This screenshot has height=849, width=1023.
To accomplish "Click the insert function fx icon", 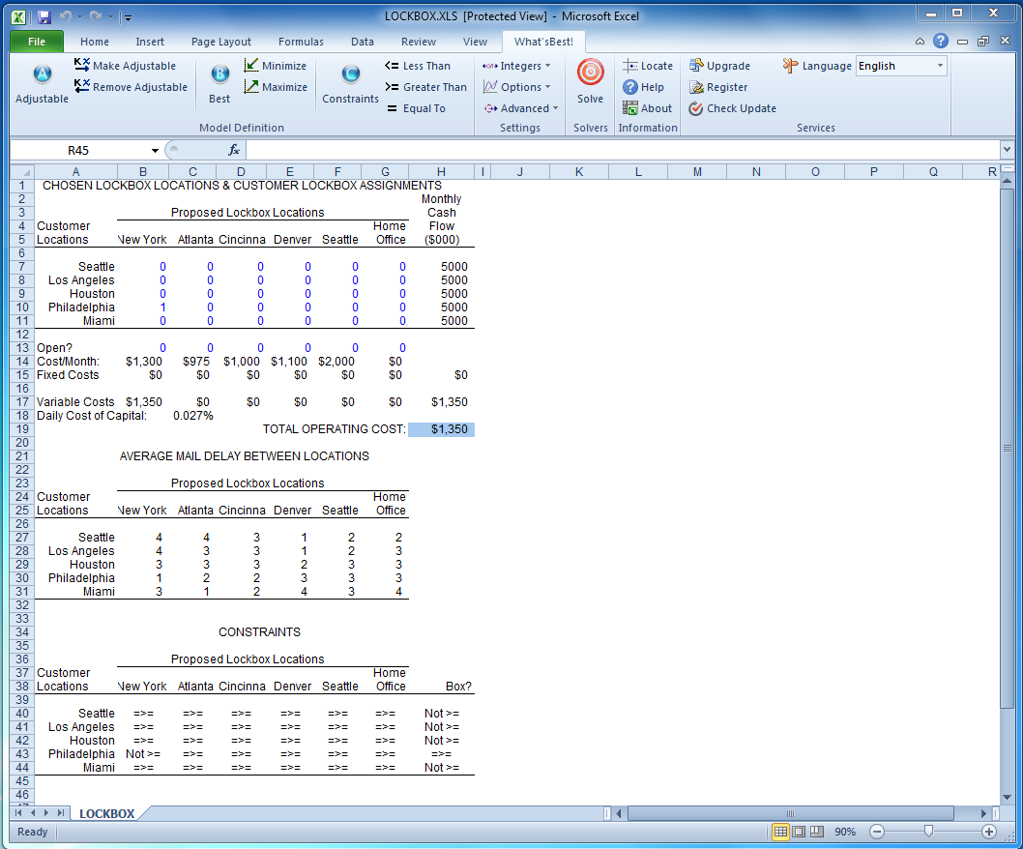I will click(x=234, y=150).
